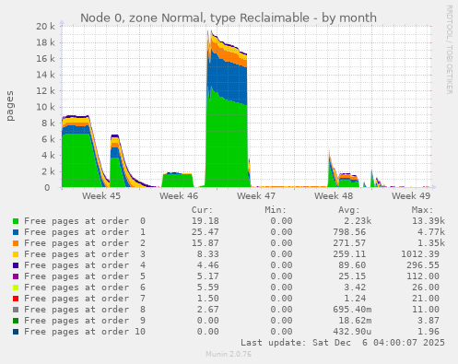Image resolution: width=458 pixels, height=364 pixels.
Task: Click the 'Last update' timestamp text
Action: [x=343, y=343]
